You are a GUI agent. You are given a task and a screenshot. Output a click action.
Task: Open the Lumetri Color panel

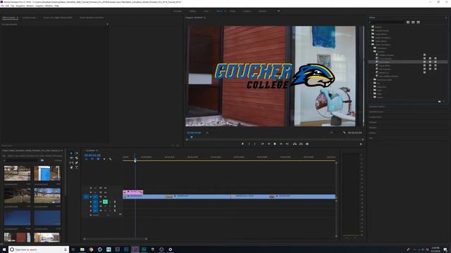tap(376, 117)
